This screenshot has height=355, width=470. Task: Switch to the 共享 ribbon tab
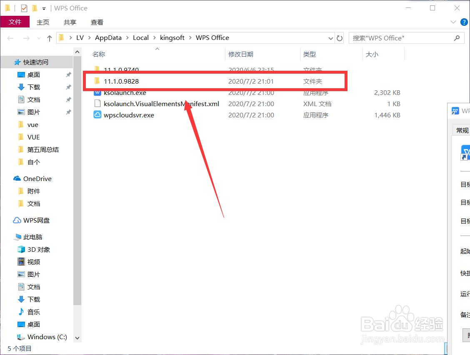(70, 22)
